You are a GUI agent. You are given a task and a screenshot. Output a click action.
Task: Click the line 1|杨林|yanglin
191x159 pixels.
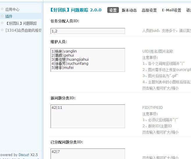64,51
